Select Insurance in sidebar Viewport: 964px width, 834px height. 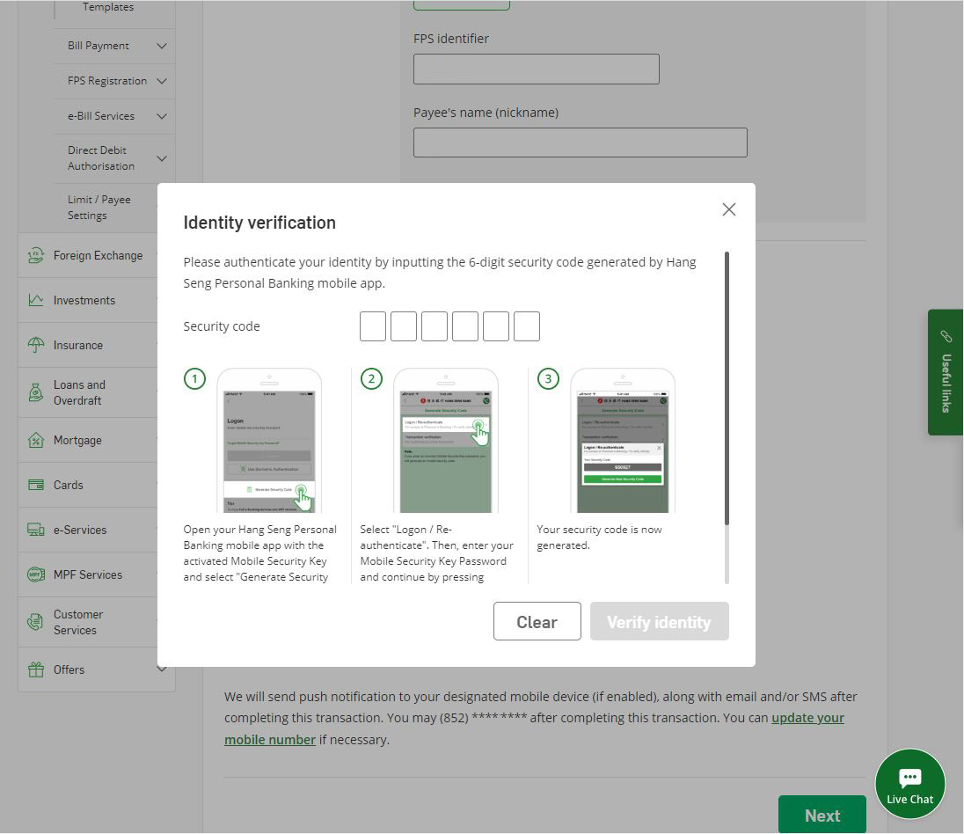(78, 345)
